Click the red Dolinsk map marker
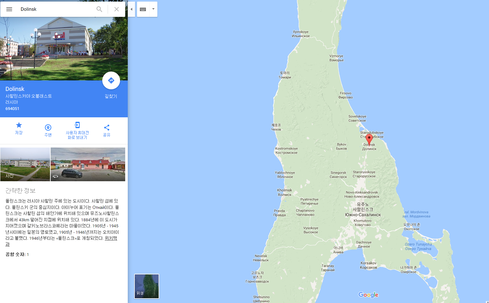The height and width of the screenshot is (303, 489). click(x=369, y=139)
